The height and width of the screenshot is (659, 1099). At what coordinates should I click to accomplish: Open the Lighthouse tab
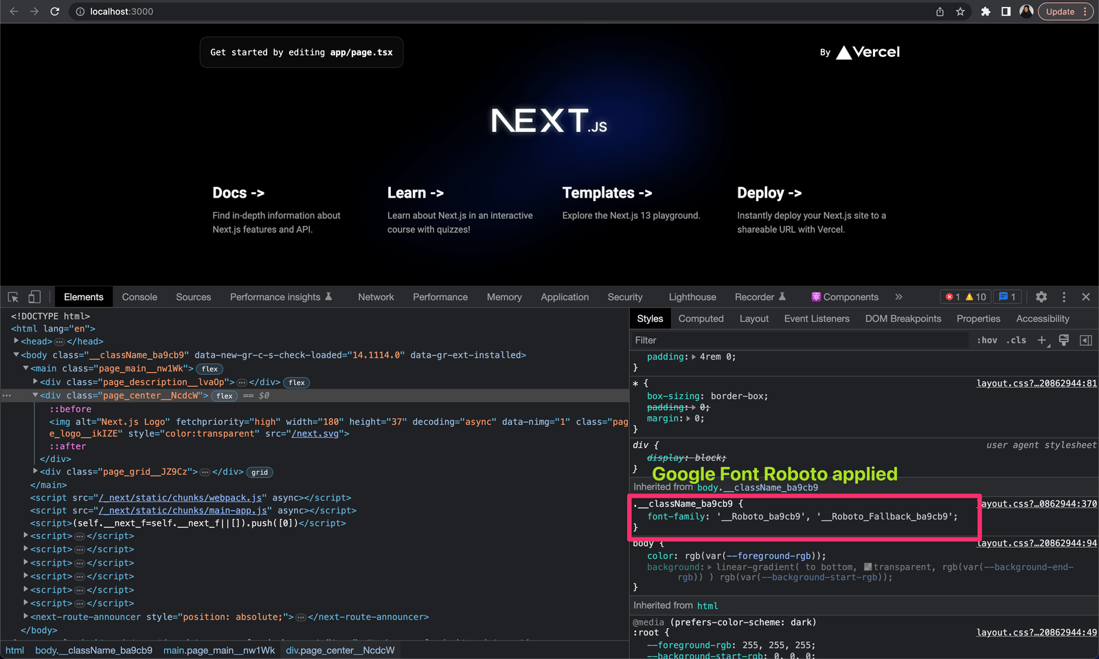click(692, 297)
